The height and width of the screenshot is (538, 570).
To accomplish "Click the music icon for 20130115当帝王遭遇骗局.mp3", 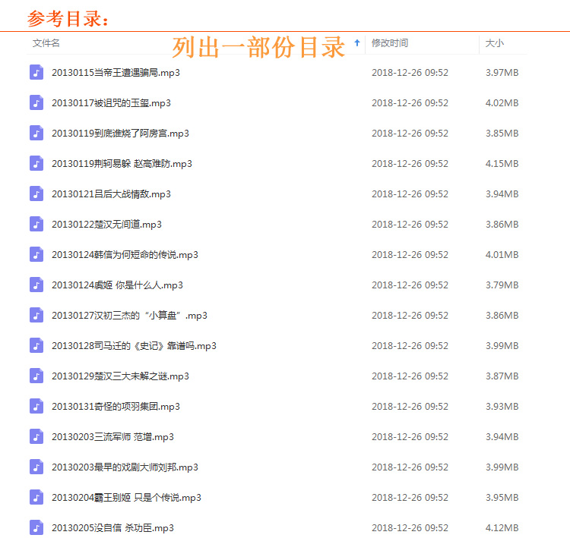I will click(36, 73).
